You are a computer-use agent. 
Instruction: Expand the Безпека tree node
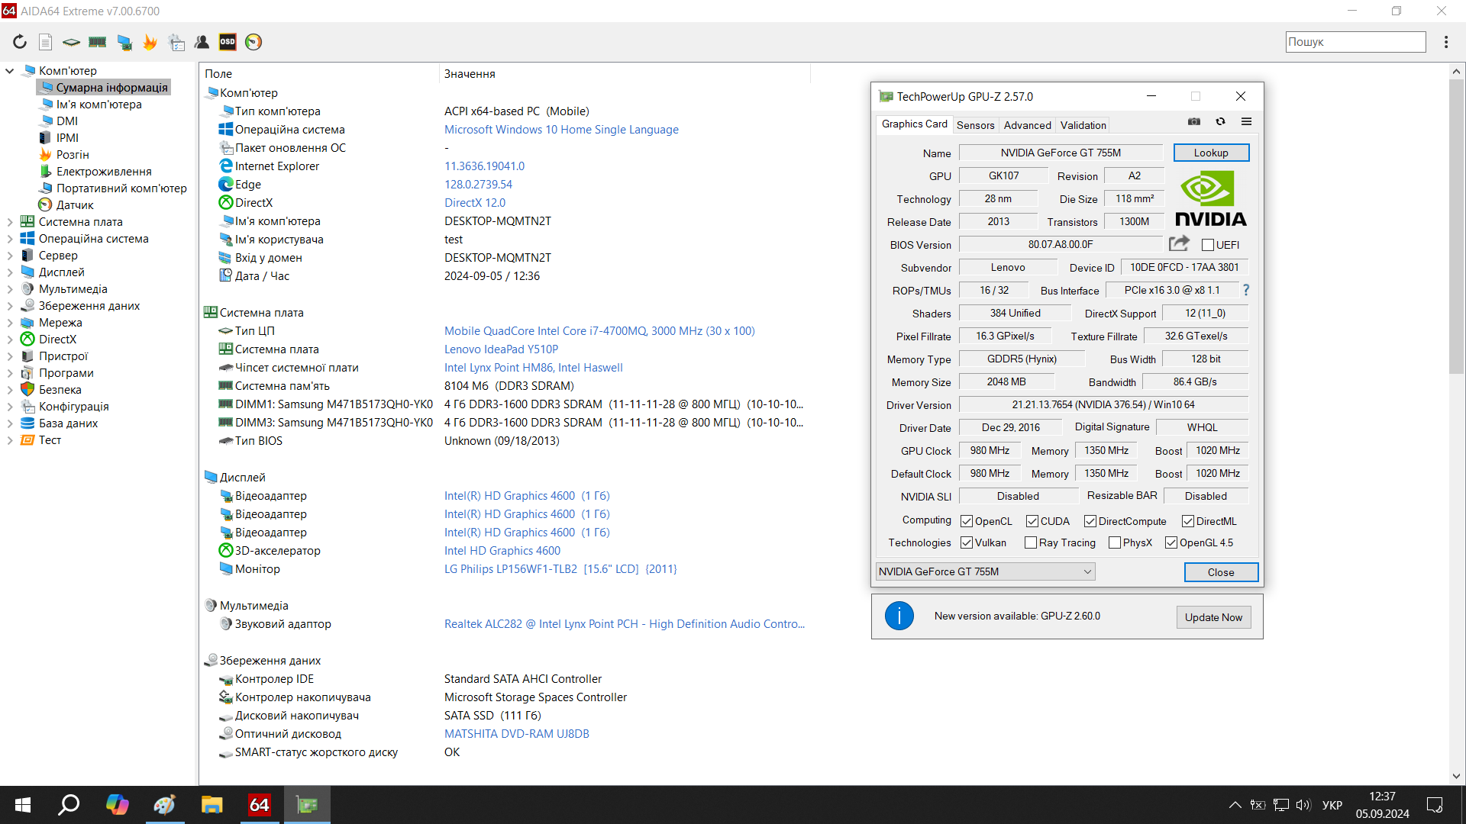pos(10,390)
